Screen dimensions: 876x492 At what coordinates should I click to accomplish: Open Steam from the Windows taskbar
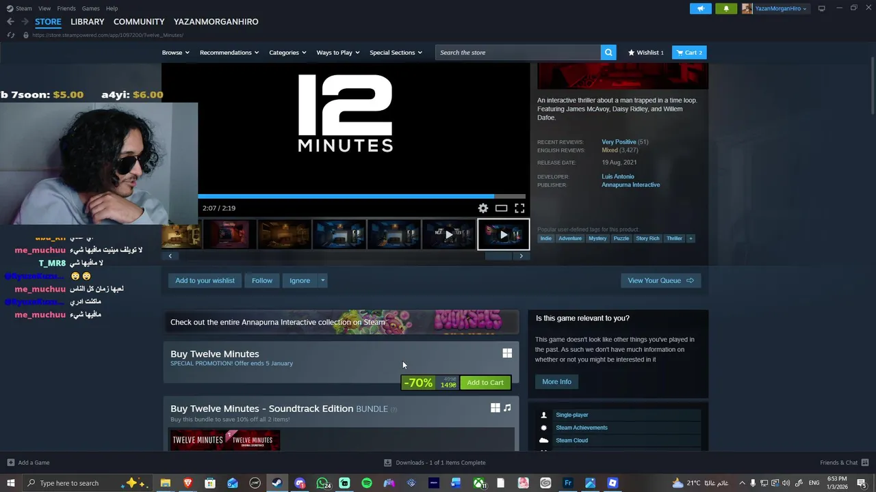[x=277, y=483]
